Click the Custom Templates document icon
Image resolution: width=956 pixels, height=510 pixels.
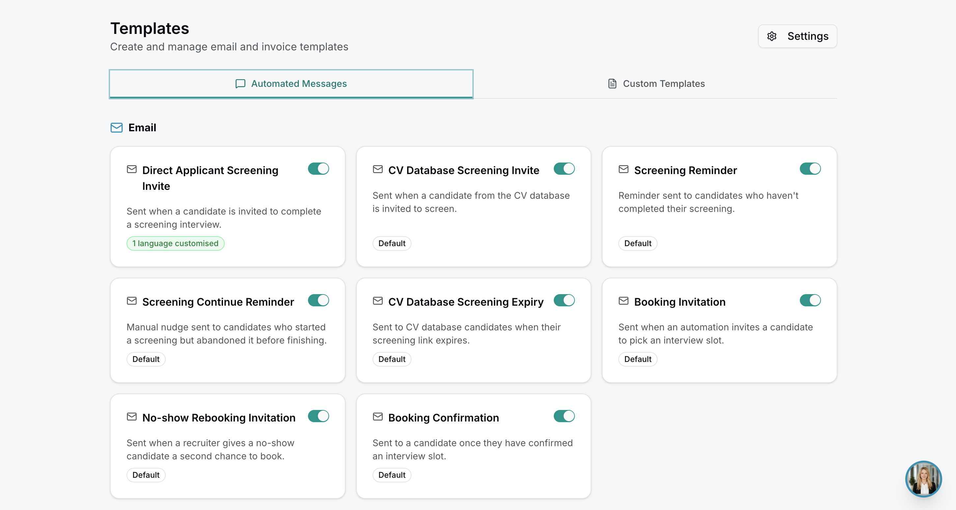612,84
